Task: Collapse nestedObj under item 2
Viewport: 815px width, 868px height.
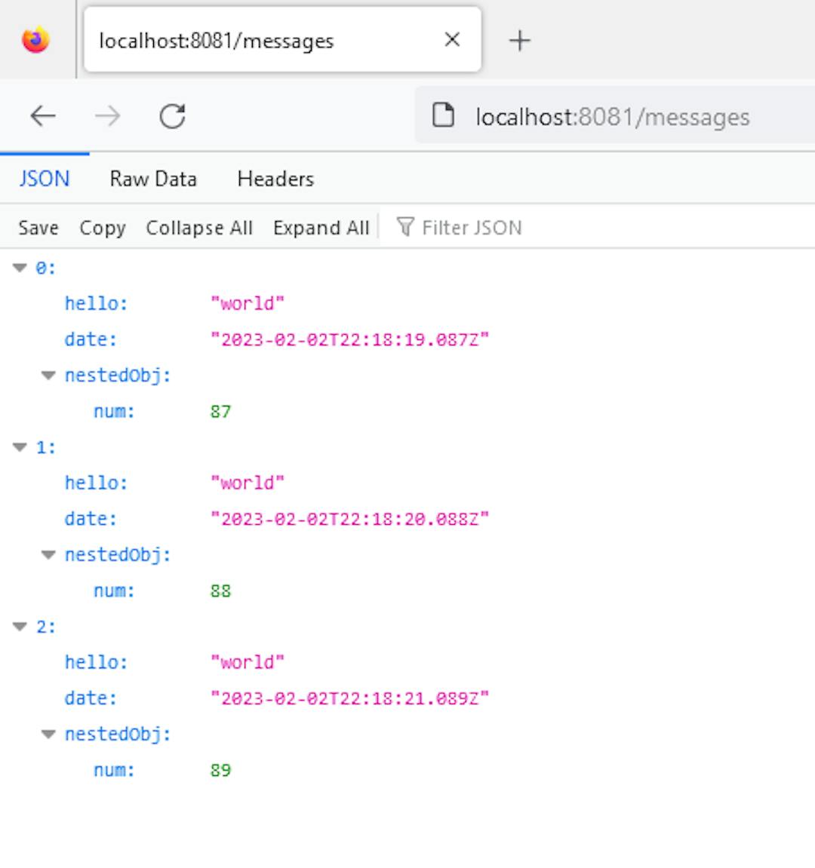Action: 49,735
